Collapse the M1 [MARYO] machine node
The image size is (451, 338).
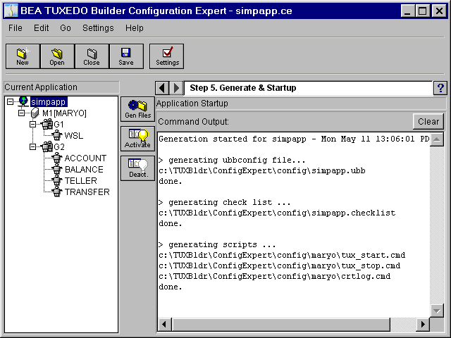pyautogui.click(x=22, y=113)
